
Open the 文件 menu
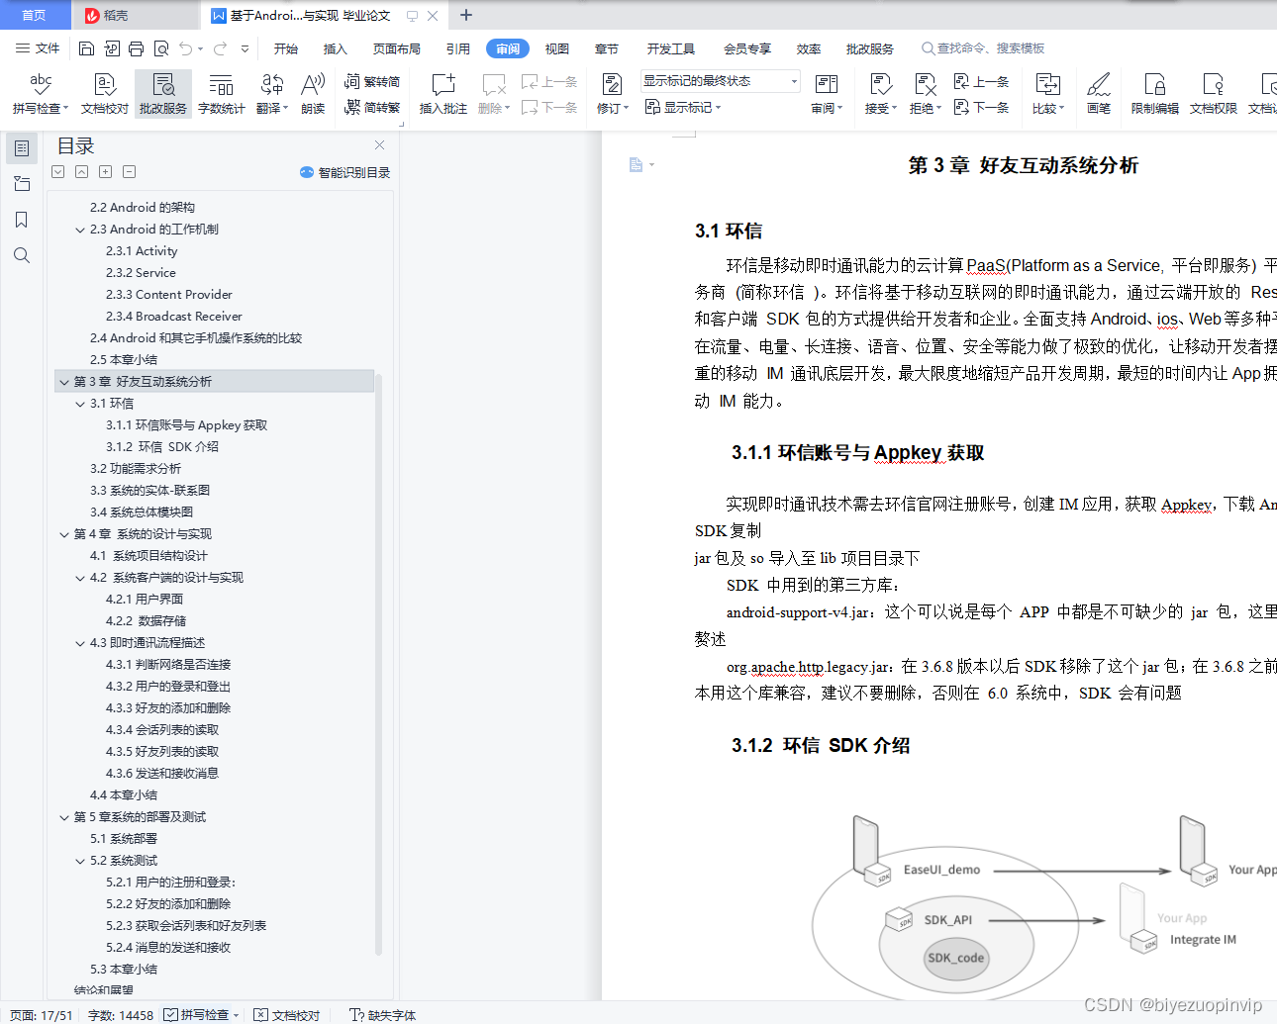point(39,48)
